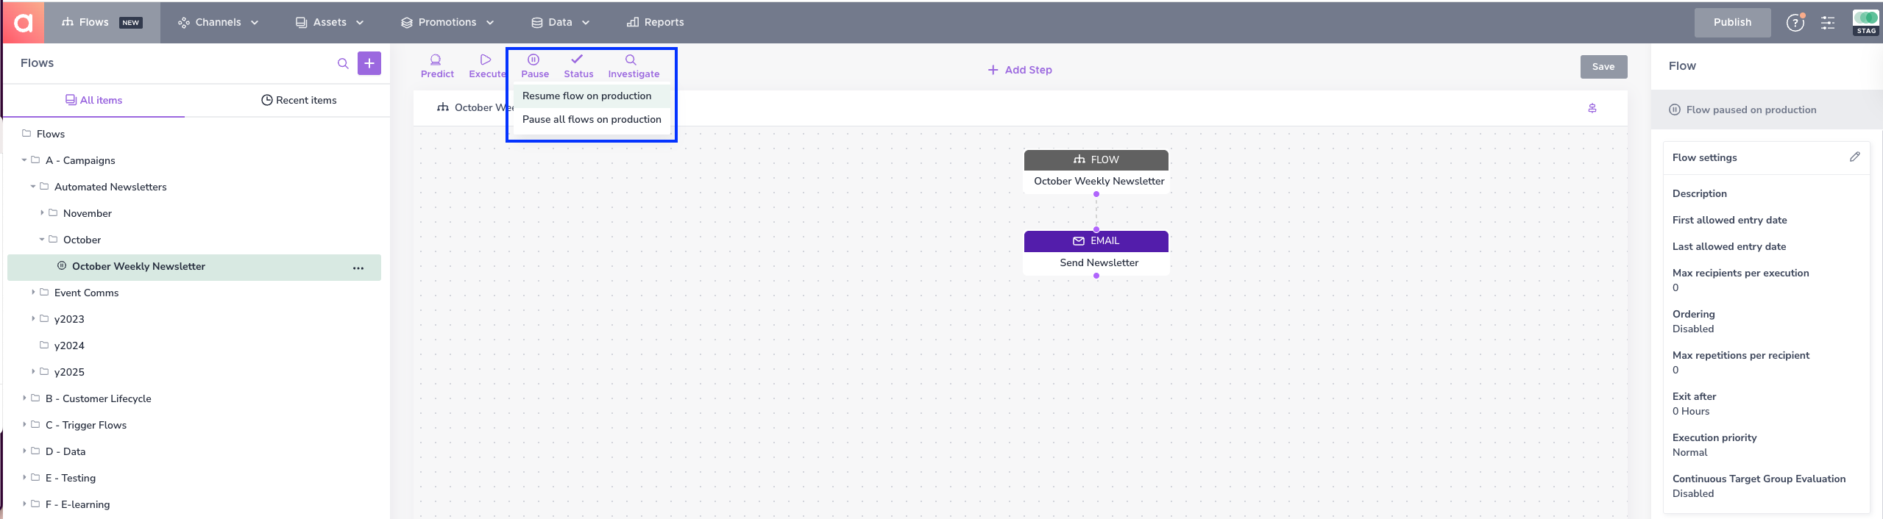This screenshot has height=519, width=1883.
Task: Click the Investigate toolbar icon
Action: point(634,66)
